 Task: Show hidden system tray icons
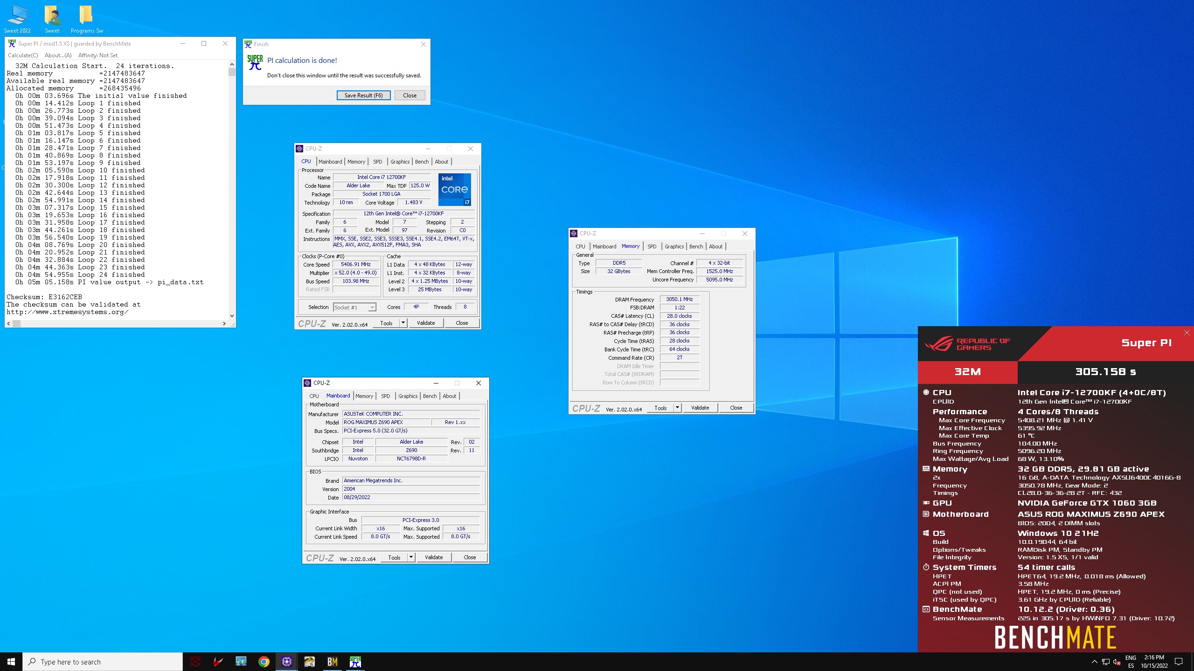click(1095, 662)
